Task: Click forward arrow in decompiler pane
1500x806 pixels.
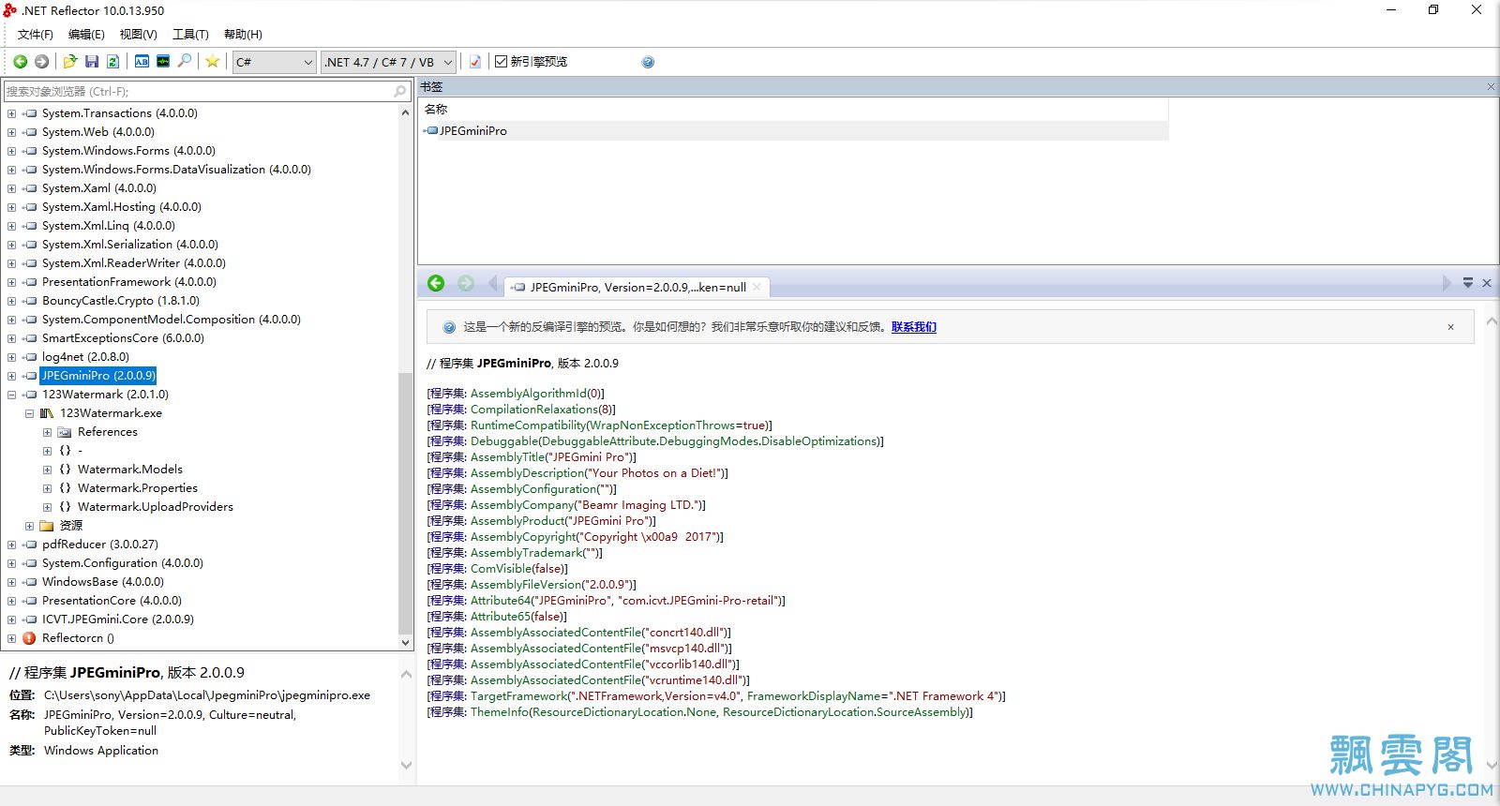Action: pyautogui.click(x=466, y=283)
